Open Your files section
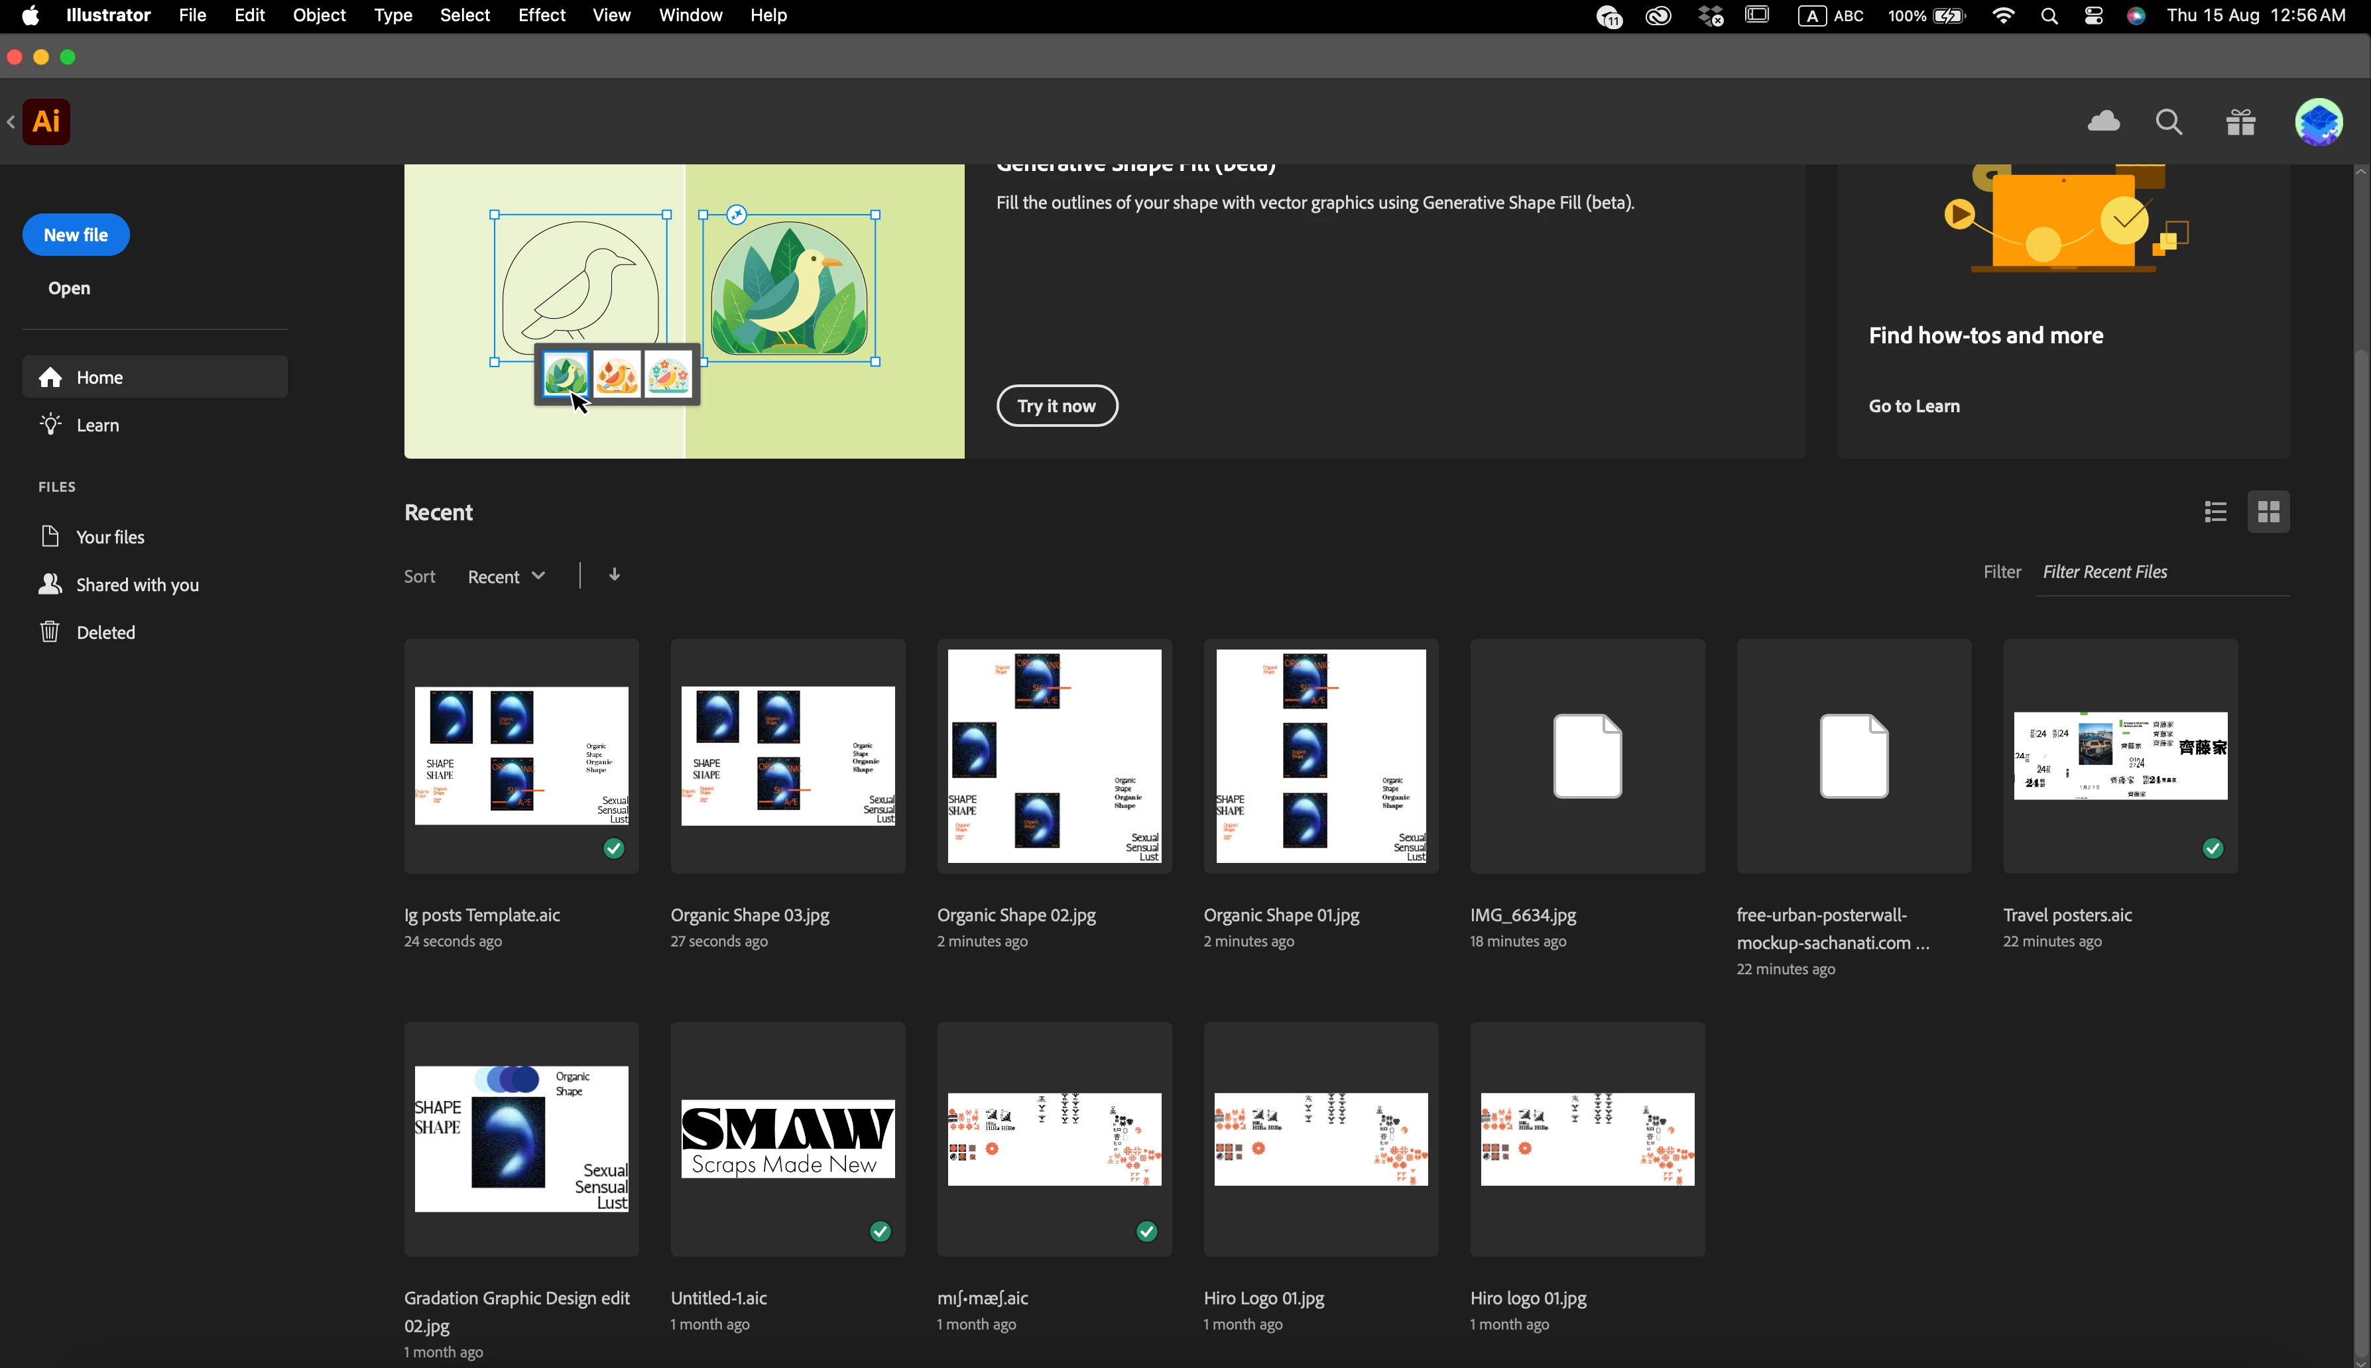The image size is (2371, 1368). click(110, 536)
